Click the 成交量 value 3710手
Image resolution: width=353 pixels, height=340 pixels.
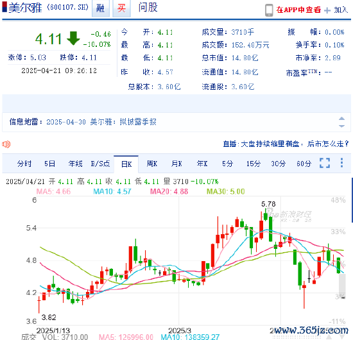pos(243,32)
